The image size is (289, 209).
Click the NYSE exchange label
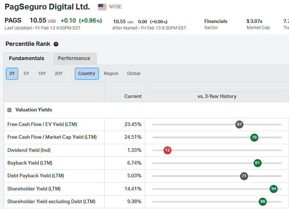click(x=115, y=7)
